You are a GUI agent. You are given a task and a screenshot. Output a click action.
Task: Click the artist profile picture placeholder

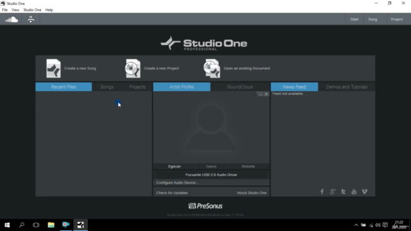[x=211, y=128]
